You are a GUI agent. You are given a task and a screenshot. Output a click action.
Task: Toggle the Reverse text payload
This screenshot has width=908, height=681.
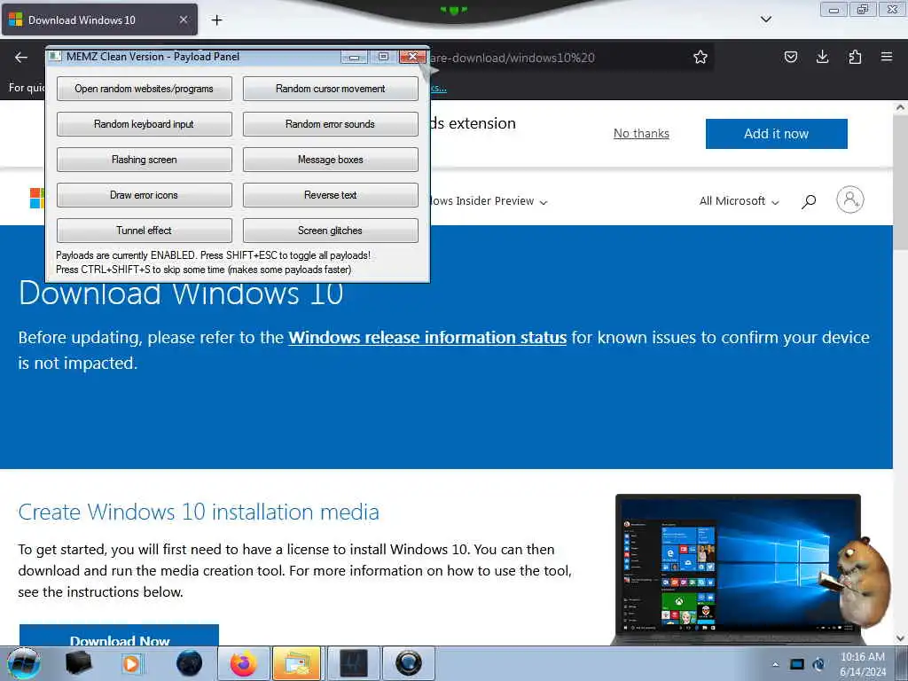pos(331,194)
